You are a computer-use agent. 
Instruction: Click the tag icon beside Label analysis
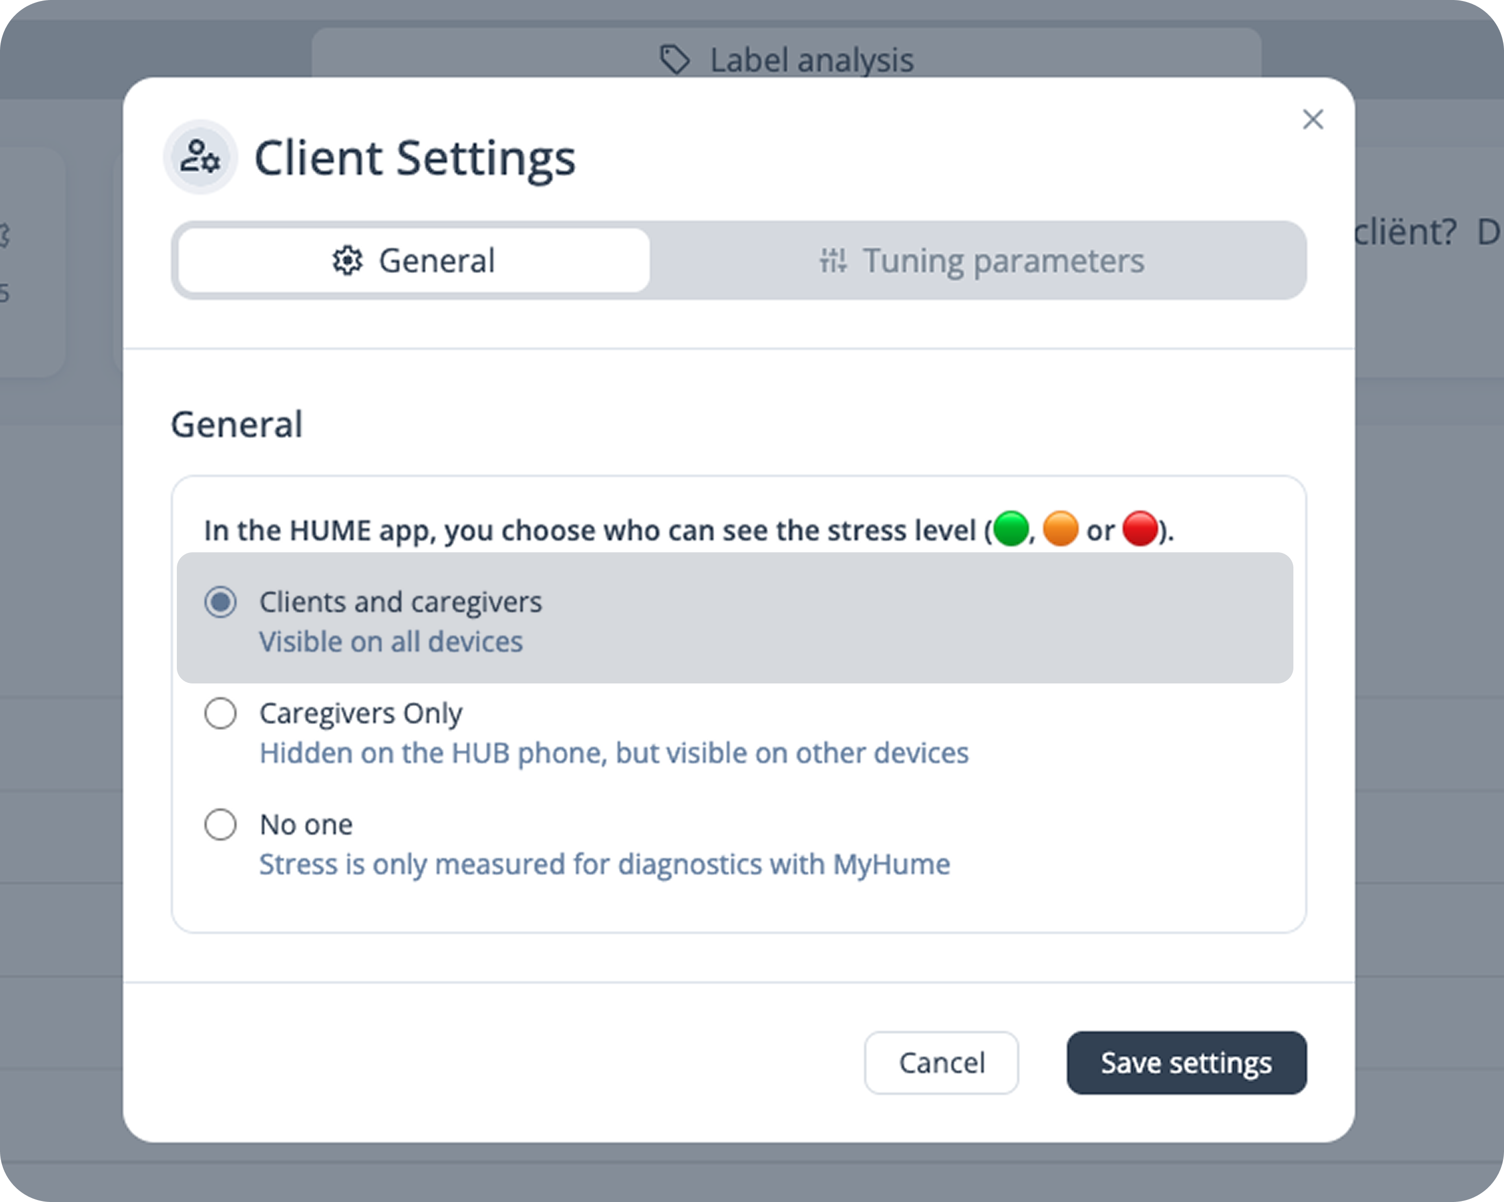pyautogui.click(x=675, y=60)
